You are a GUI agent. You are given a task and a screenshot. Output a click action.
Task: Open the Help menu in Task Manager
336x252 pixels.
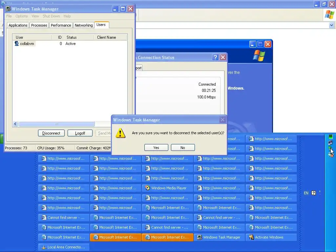tap(67, 16)
